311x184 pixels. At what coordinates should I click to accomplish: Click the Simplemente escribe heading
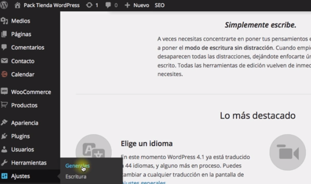pos(260,25)
